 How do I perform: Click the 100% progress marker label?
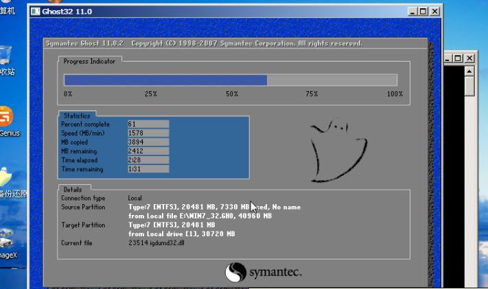[x=395, y=94]
